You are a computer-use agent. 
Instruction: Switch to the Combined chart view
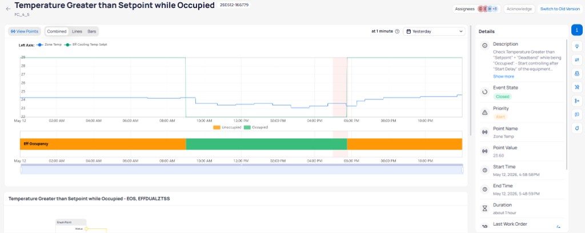[57, 31]
